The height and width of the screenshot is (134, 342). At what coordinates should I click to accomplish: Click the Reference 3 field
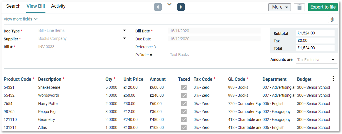(214, 47)
